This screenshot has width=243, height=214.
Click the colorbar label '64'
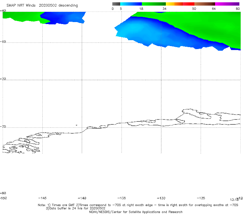tap(214, 9)
